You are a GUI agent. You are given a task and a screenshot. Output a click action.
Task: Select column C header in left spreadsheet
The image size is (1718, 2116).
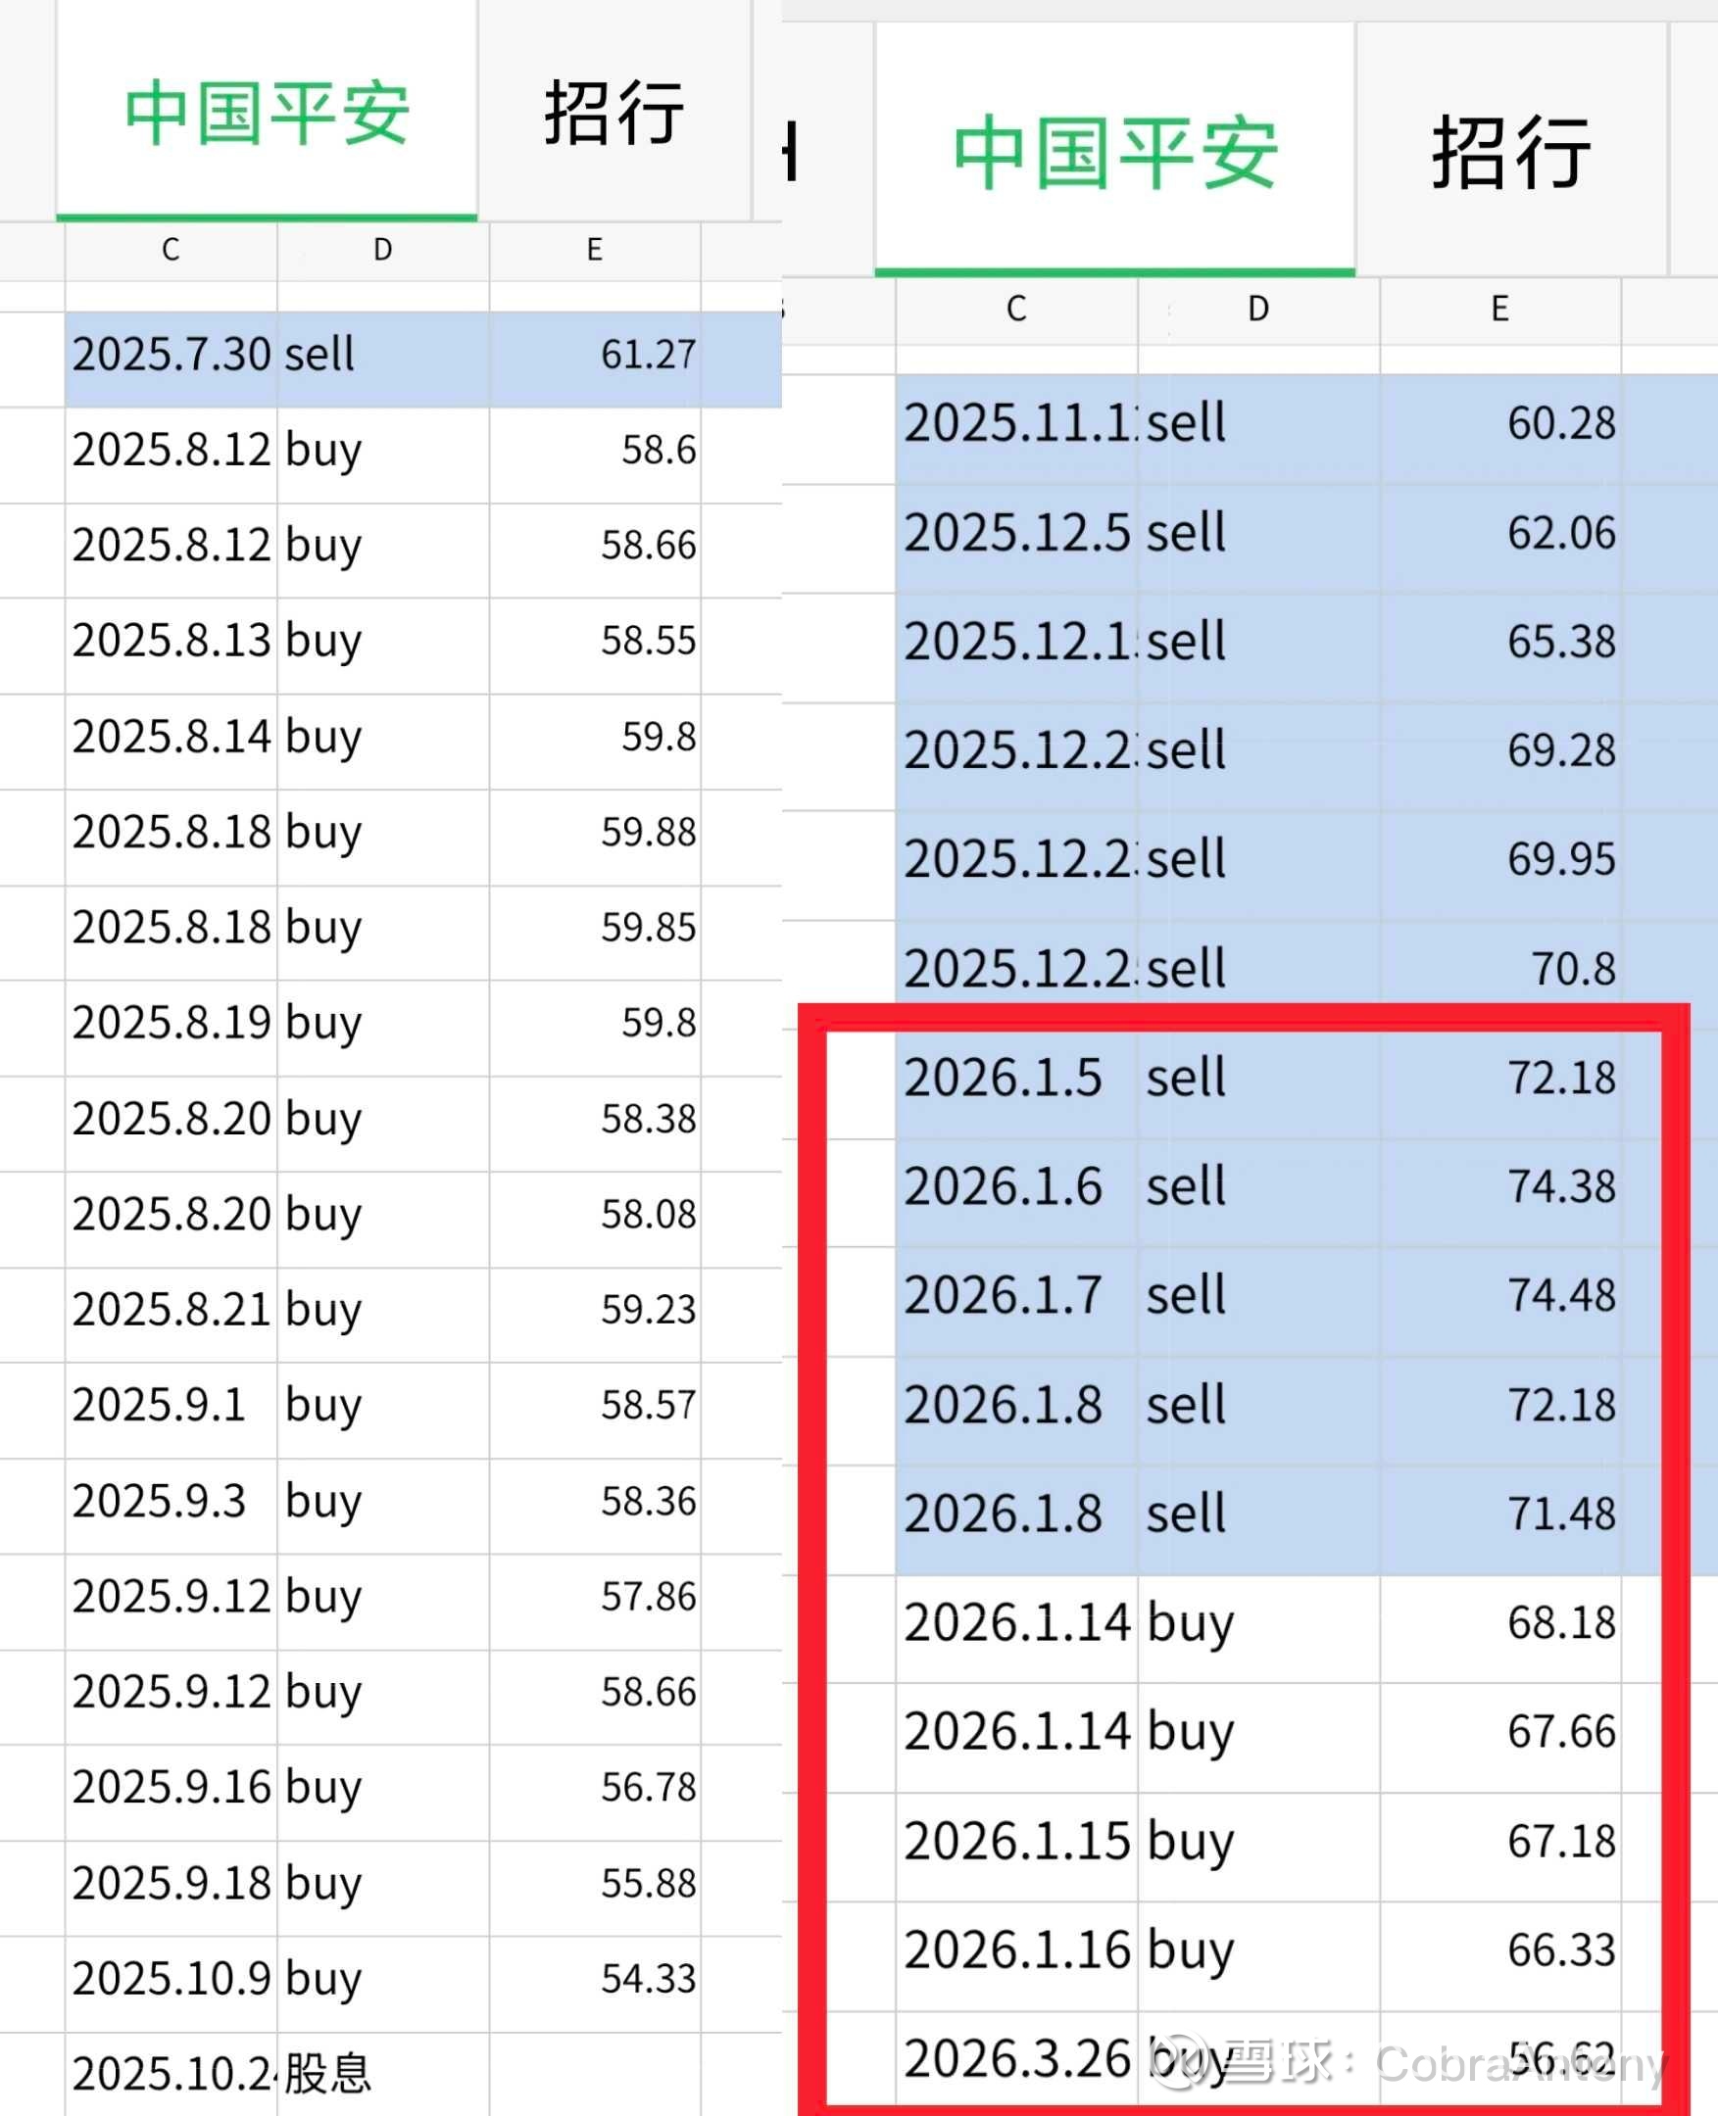tap(172, 251)
